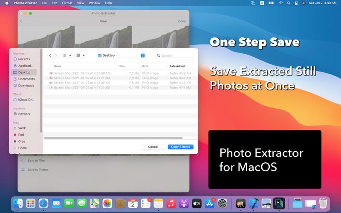
Task: Click the Search field in dialog
Action: click(x=174, y=56)
